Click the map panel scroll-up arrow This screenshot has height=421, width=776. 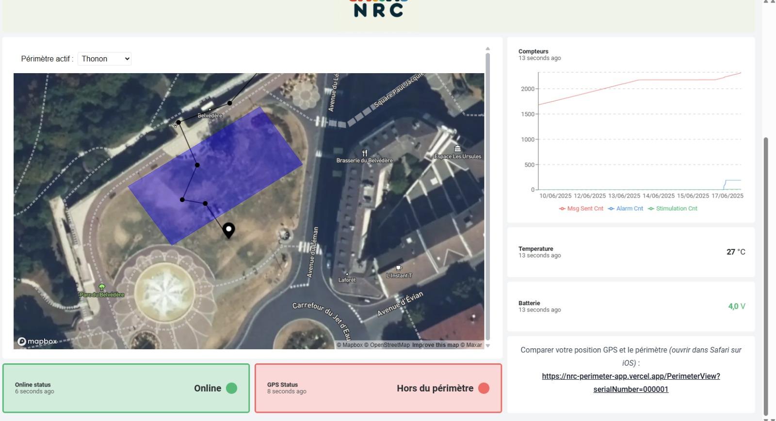488,49
